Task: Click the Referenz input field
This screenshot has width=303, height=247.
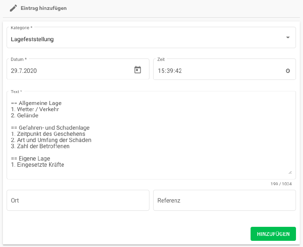Action: click(x=224, y=200)
